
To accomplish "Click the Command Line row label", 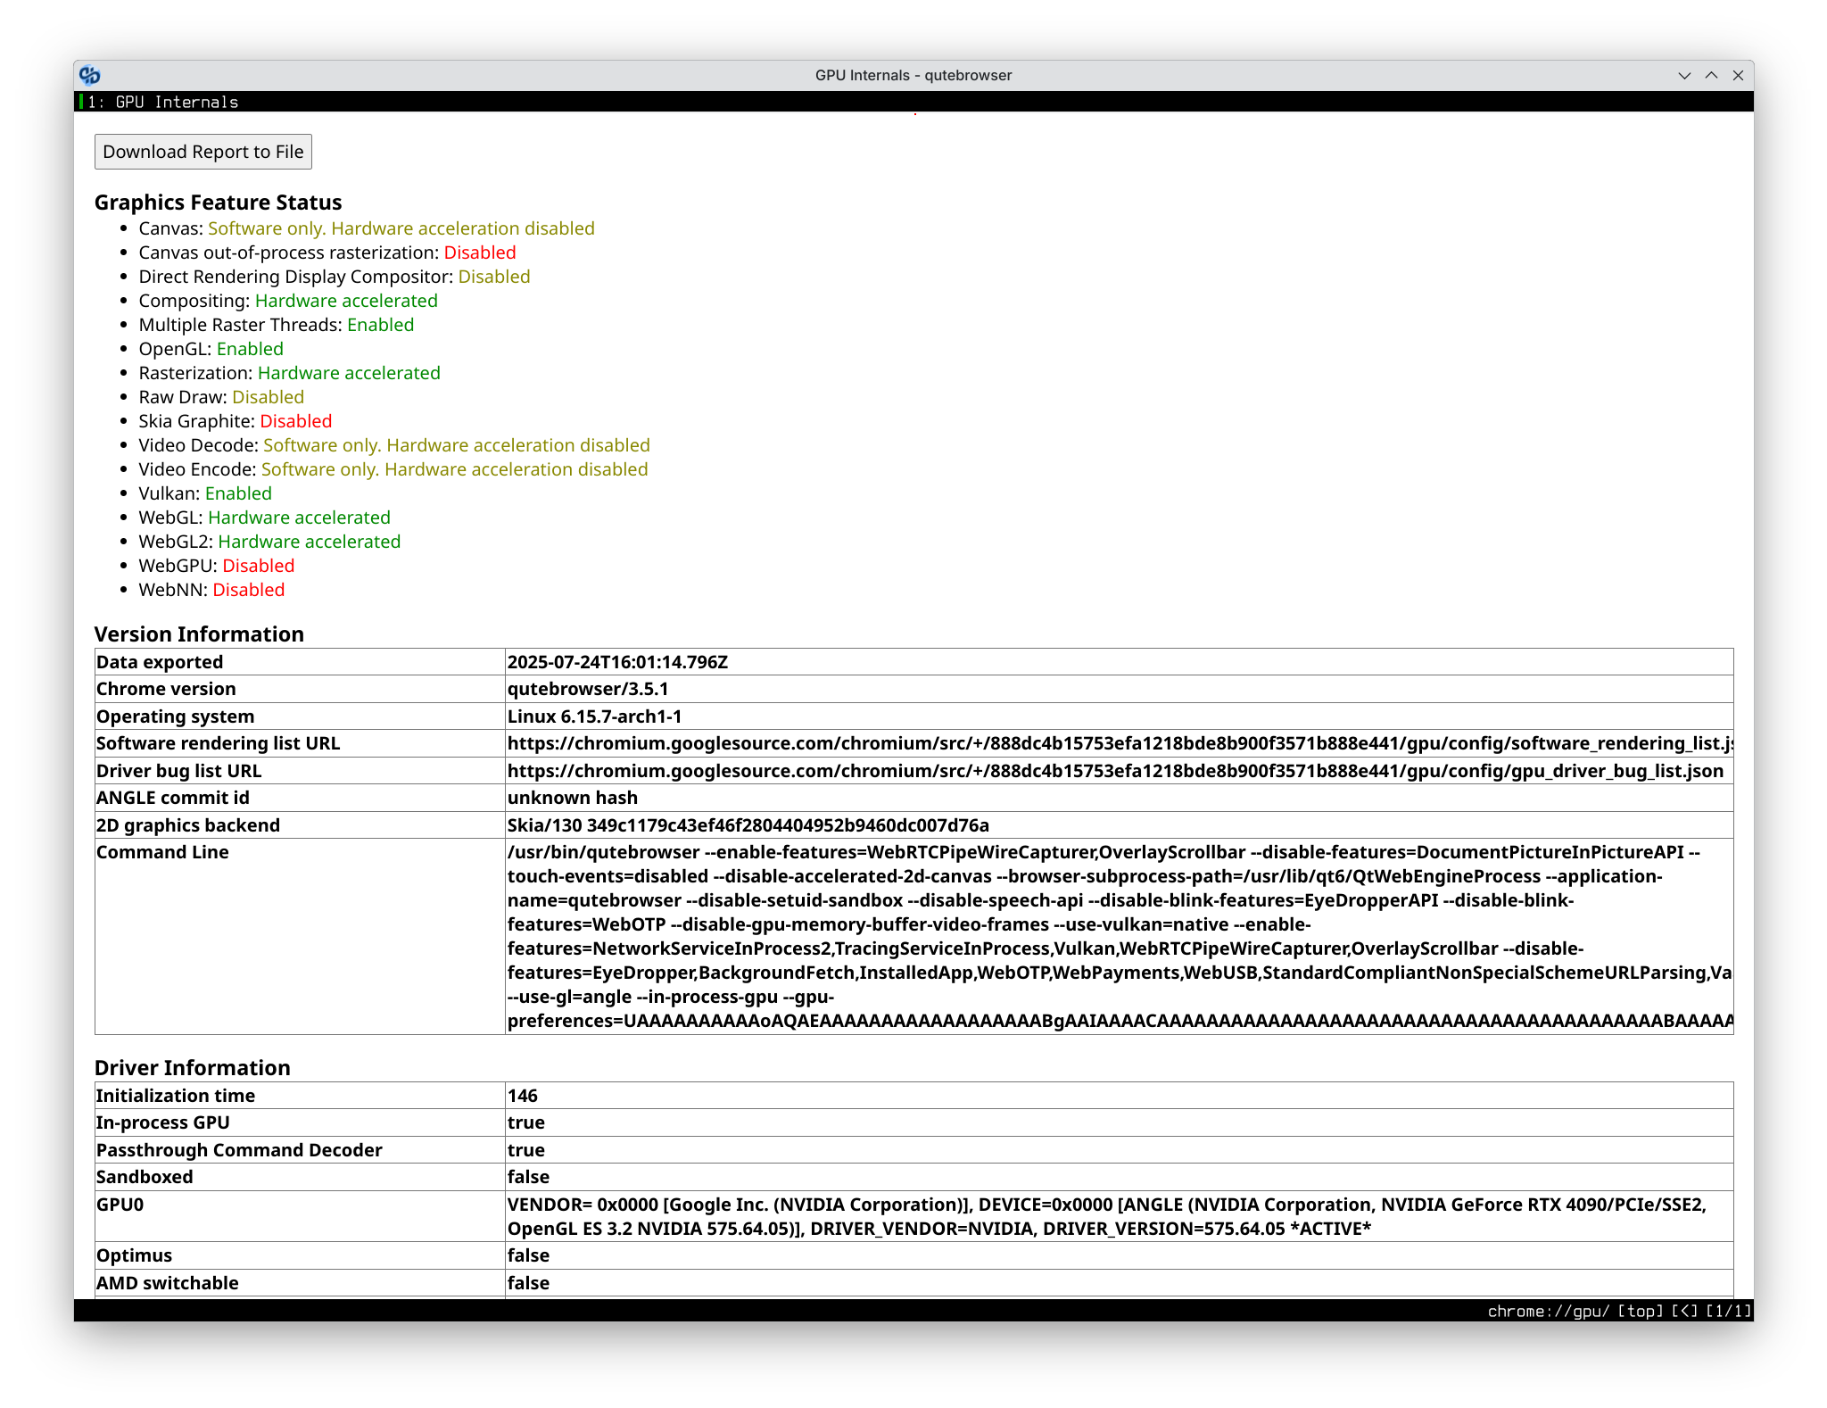I will click(162, 852).
